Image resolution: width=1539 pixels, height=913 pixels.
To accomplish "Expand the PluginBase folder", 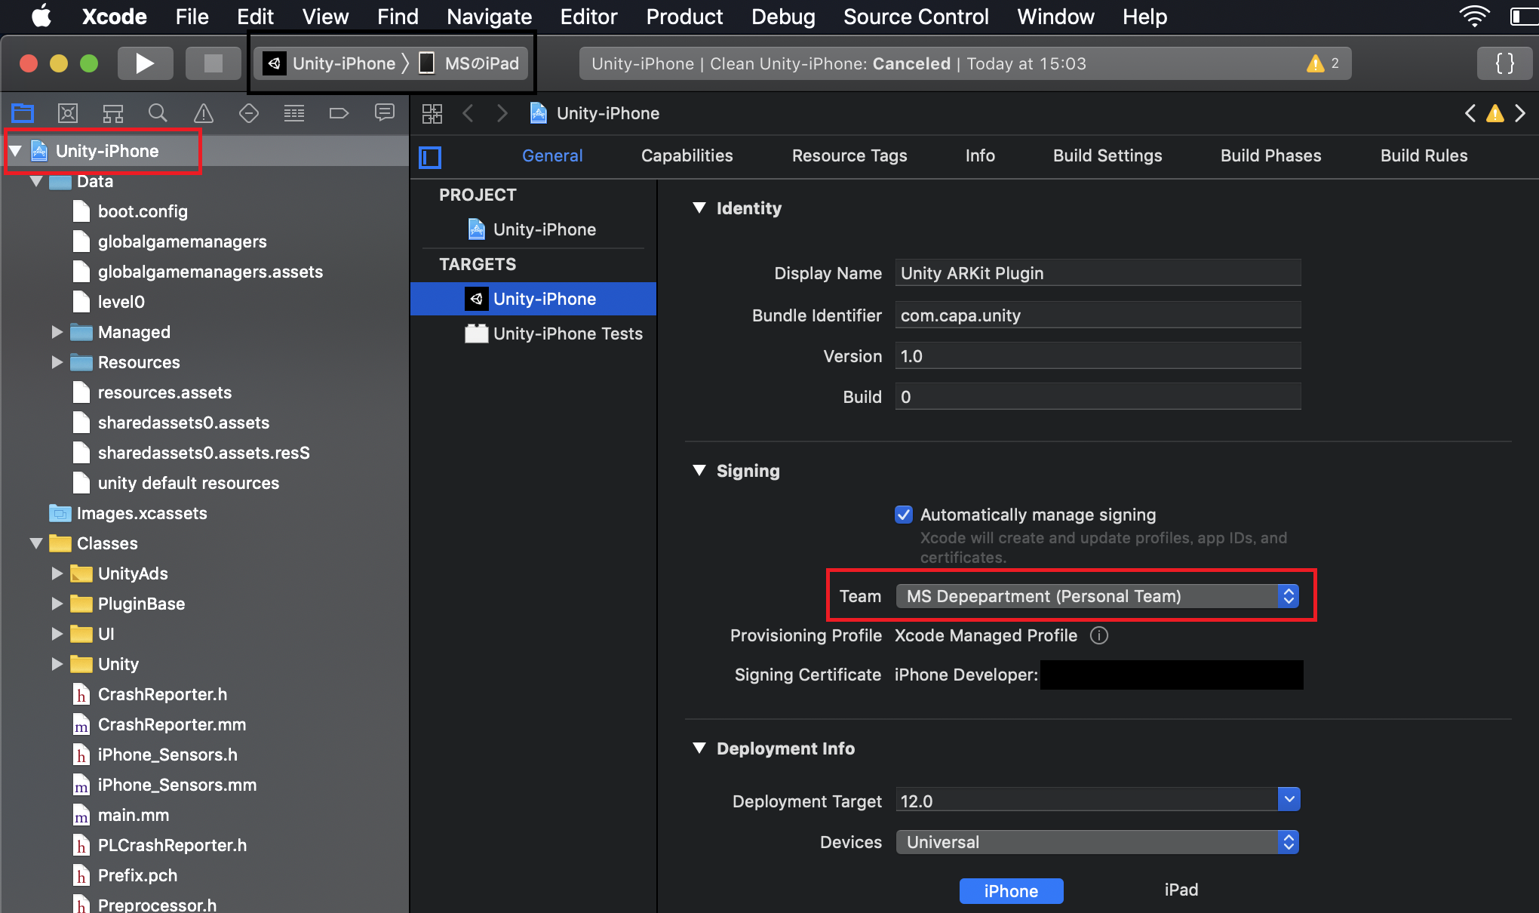I will pos(57,604).
